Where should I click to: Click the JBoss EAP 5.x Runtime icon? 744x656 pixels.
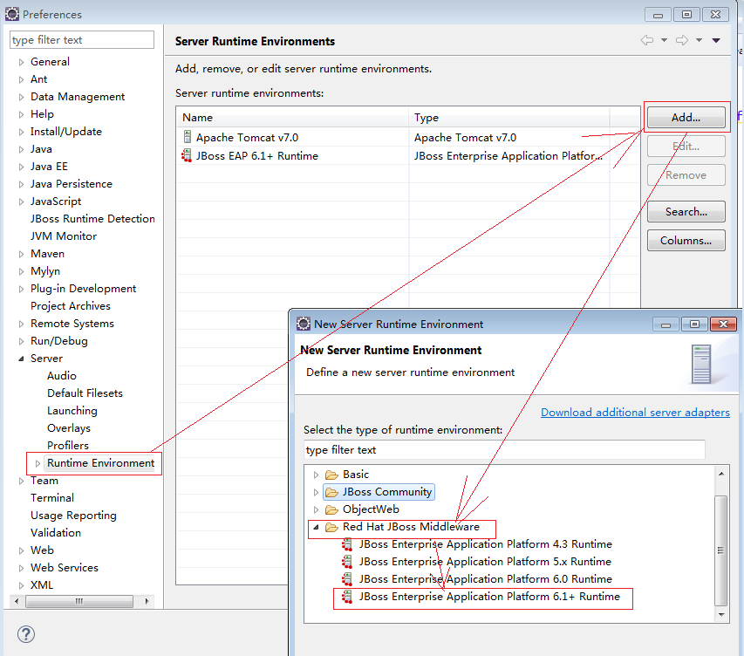tap(348, 562)
